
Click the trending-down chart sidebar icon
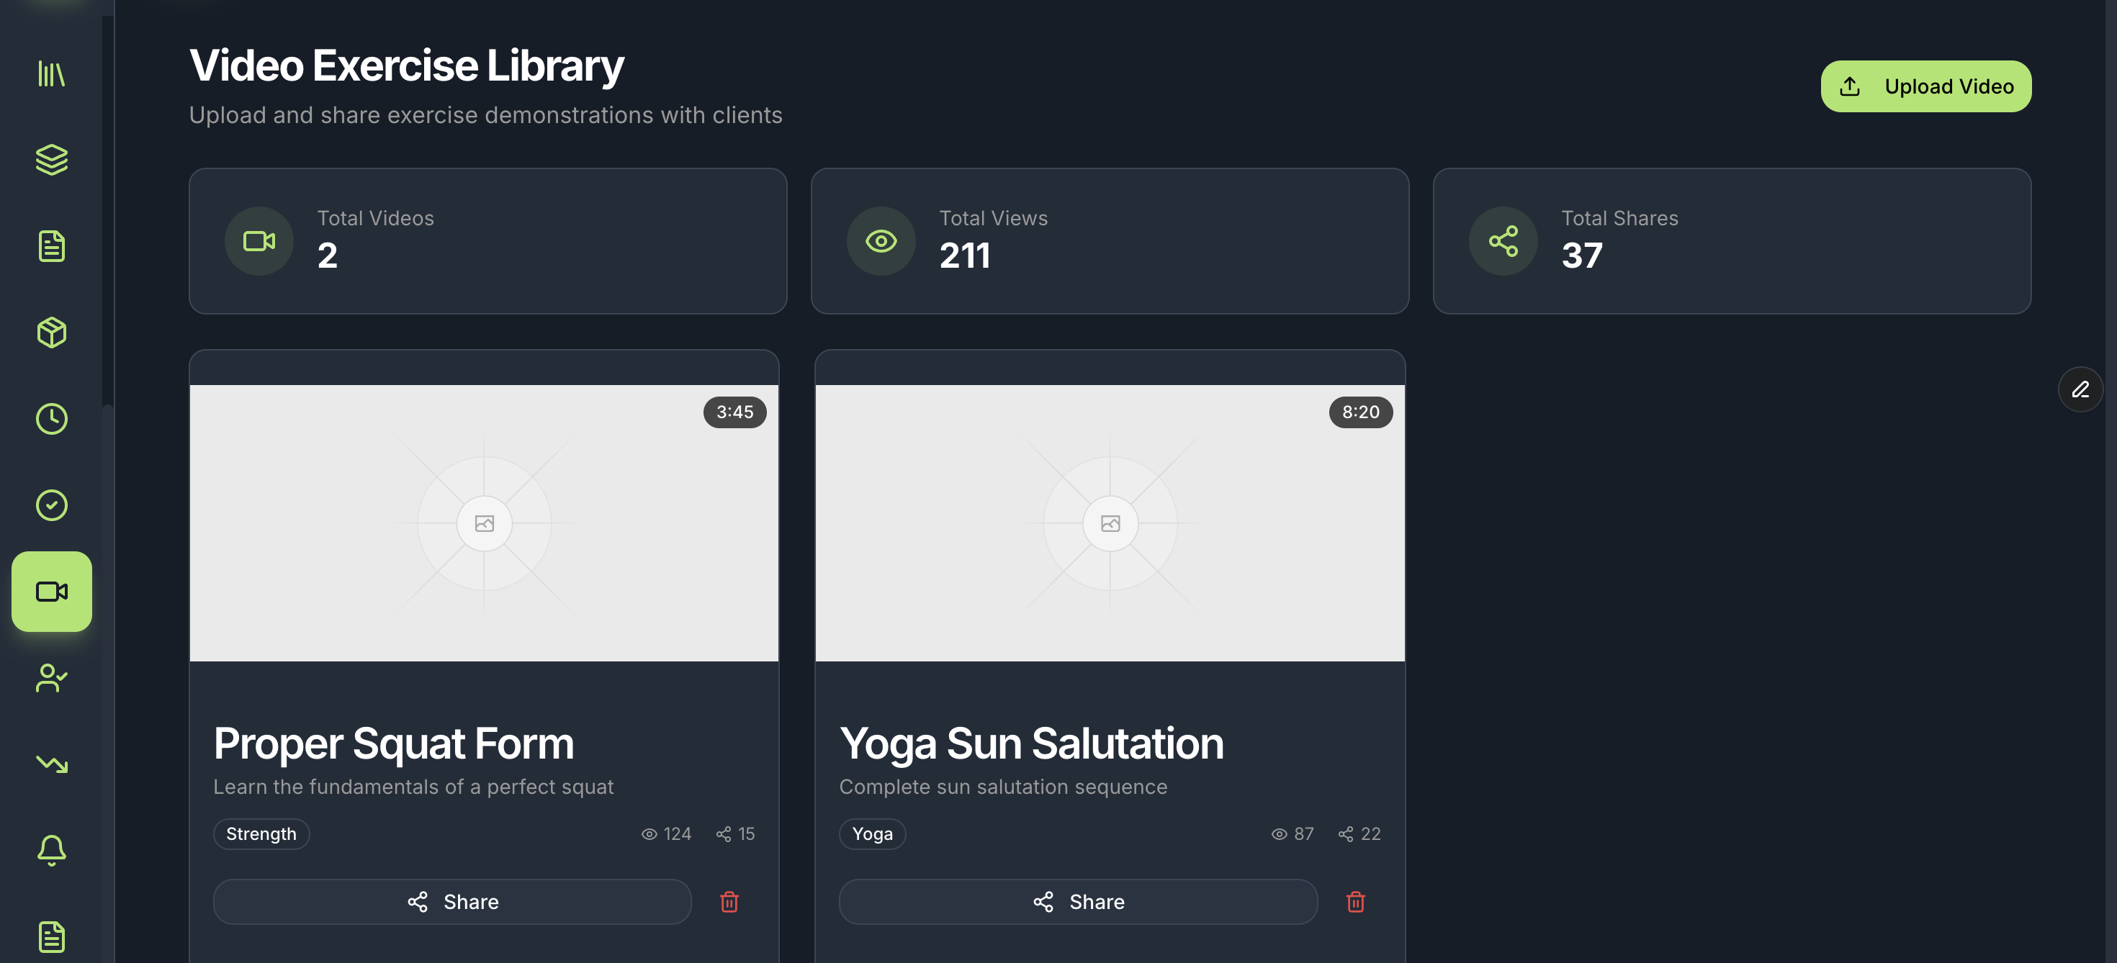click(x=51, y=764)
